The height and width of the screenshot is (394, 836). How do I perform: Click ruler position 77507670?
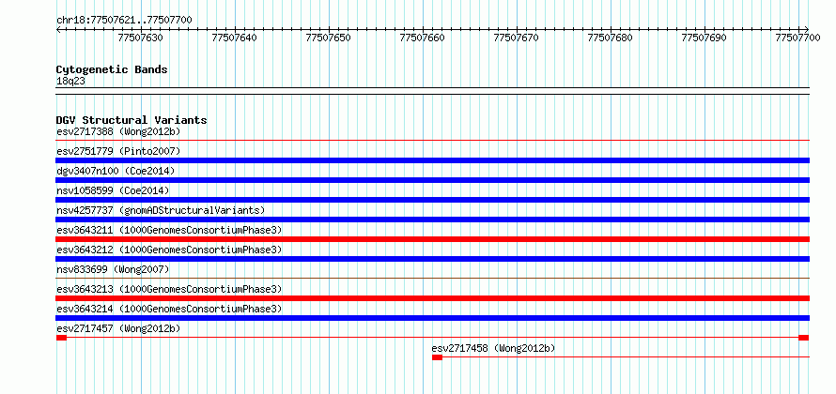click(516, 38)
